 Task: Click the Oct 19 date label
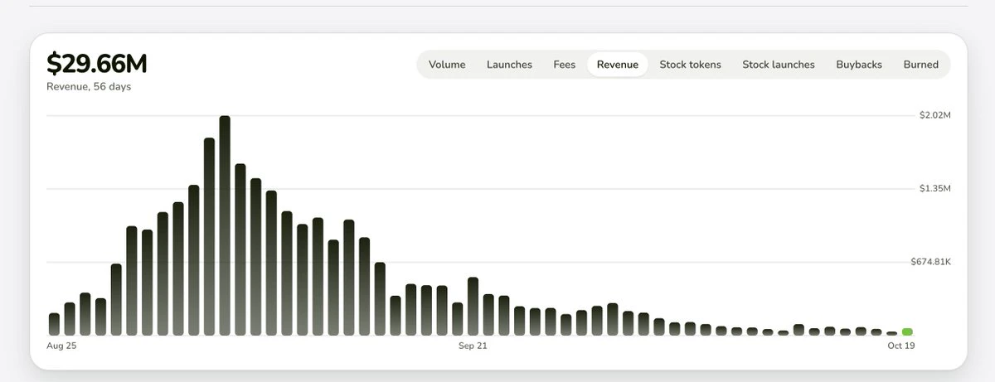(900, 346)
